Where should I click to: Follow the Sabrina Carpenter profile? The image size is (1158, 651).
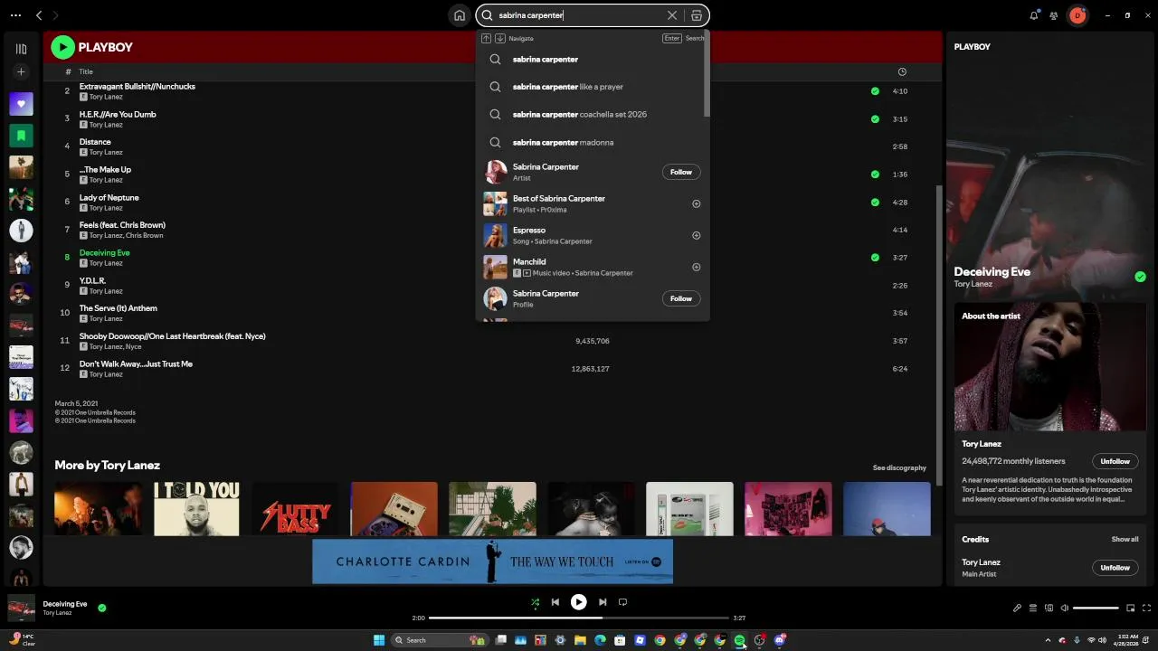[681, 298]
